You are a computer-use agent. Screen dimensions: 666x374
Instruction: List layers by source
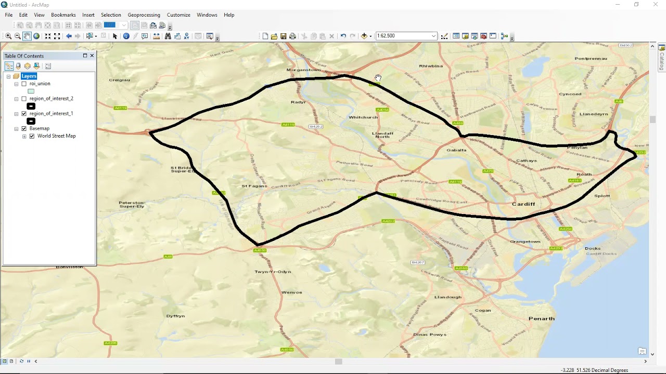click(18, 66)
